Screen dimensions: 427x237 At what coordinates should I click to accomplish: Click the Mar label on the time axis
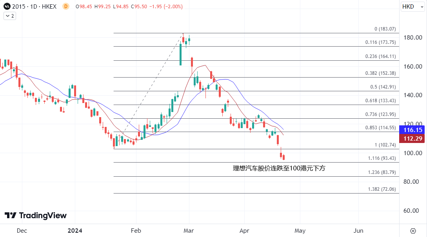[189, 231]
